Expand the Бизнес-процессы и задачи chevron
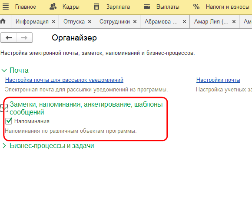The image size is (252, 212). pos(4,146)
